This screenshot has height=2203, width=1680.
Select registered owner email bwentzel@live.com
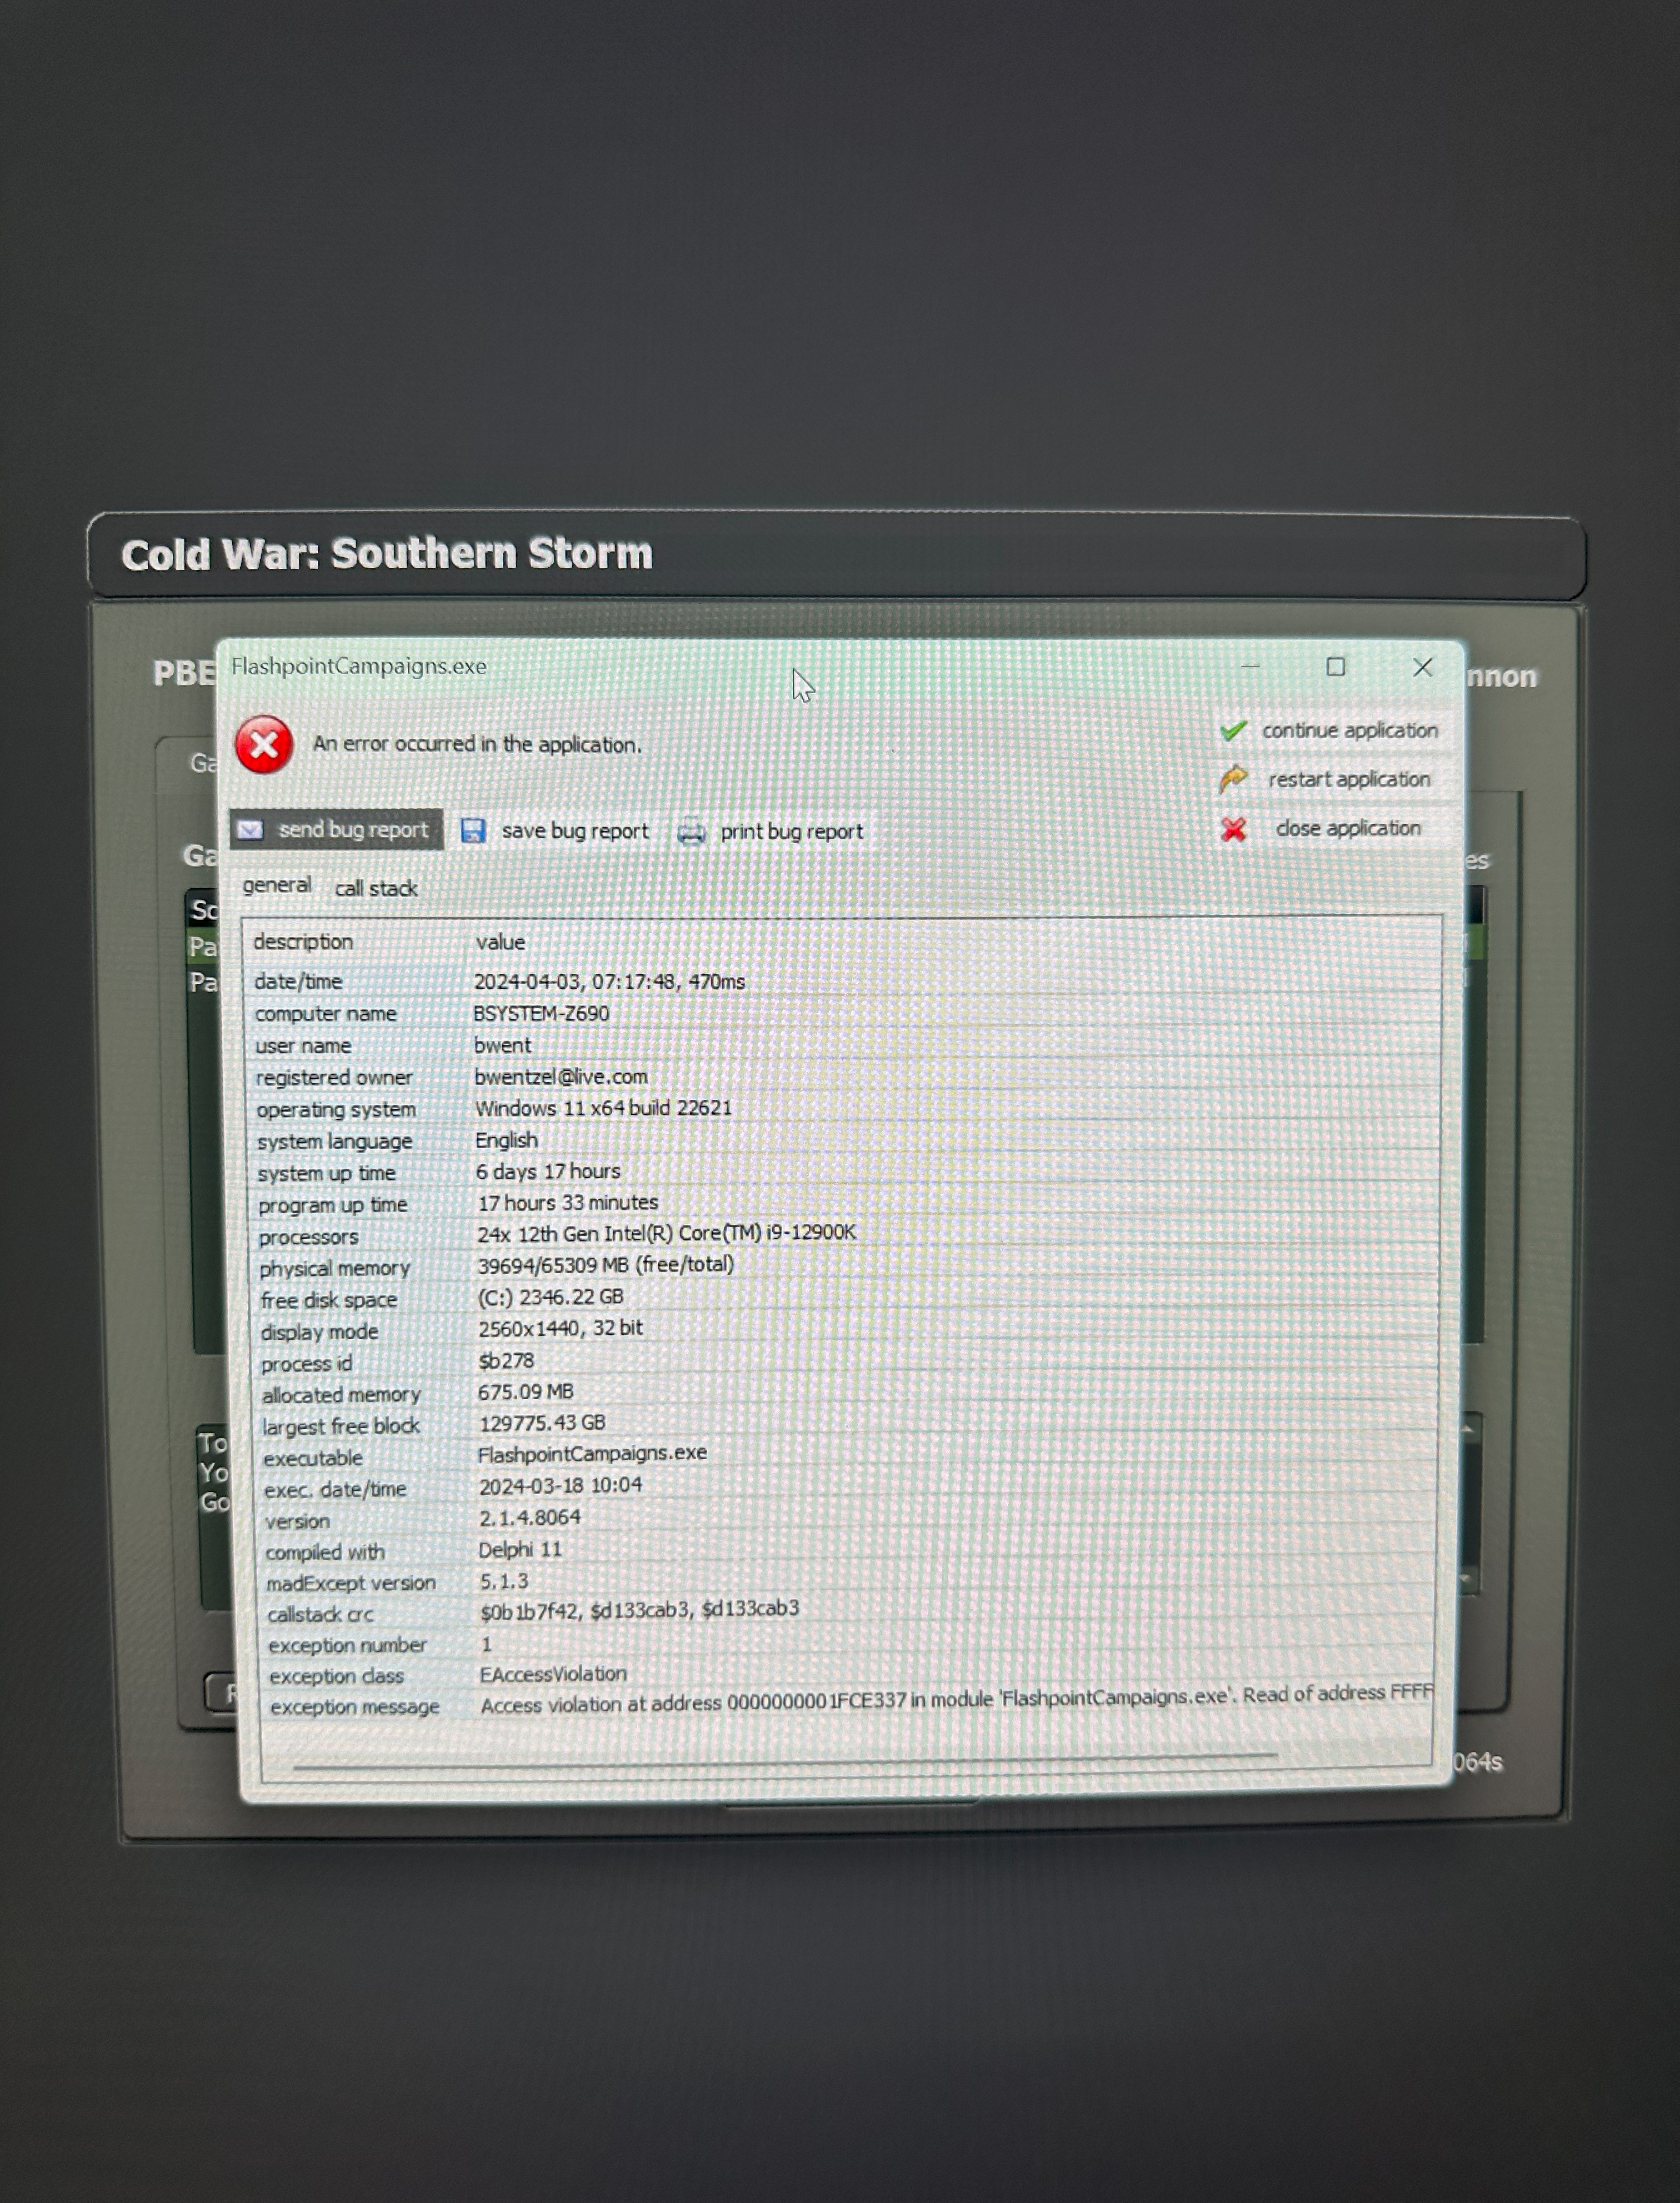point(560,1077)
